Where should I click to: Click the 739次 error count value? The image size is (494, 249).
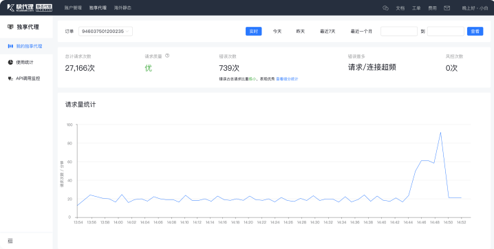tap(229, 68)
